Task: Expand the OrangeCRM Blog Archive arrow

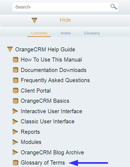Action: pyautogui.click(x=15, y=152)
